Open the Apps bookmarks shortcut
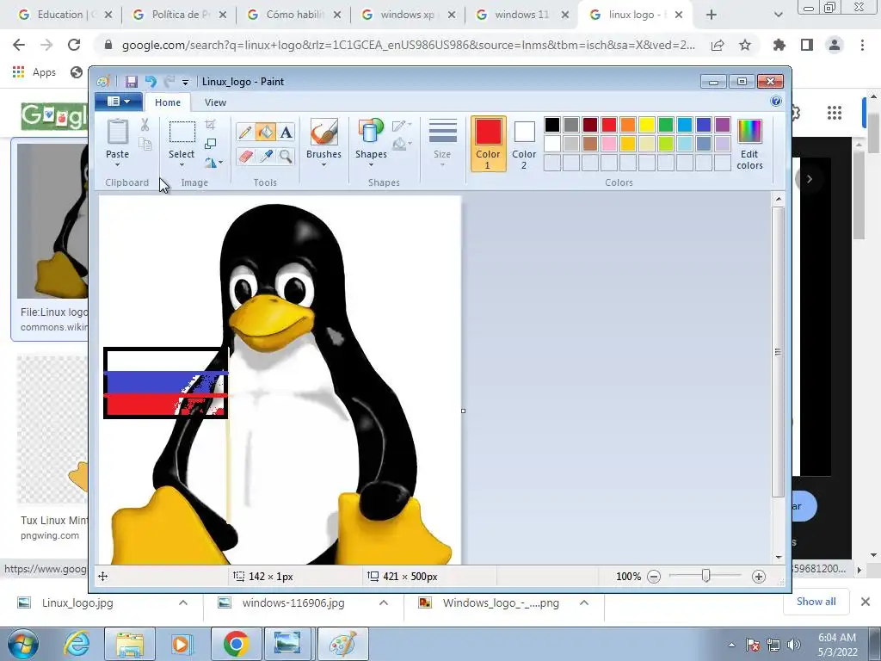The image size is (881, 661). click(x=34, y=72)
